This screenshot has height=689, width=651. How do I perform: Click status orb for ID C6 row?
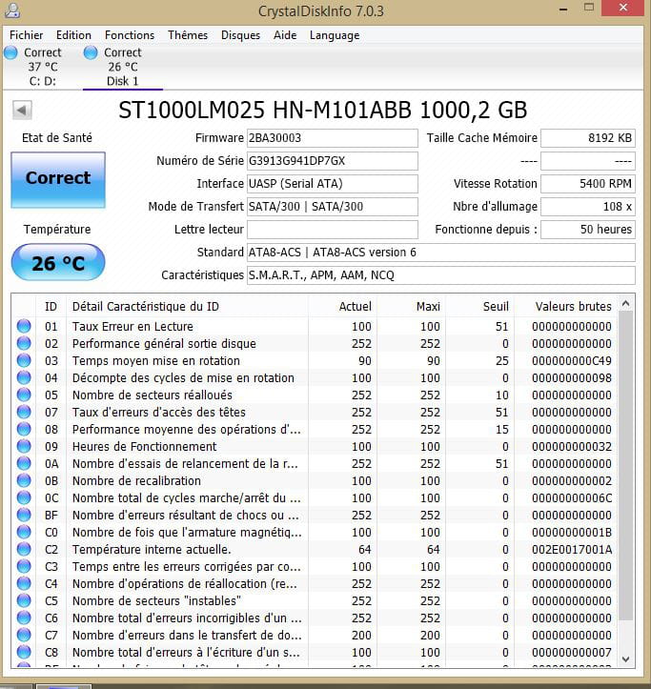[24, 618]
